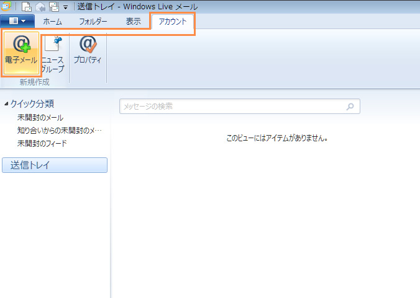This screenshot has width=420, height=298.
Task: Open the blue application menu button
Action: point(17,21)
